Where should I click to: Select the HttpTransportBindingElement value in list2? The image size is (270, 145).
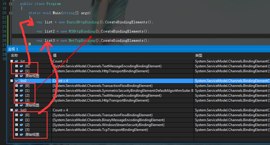coord(101,100)
